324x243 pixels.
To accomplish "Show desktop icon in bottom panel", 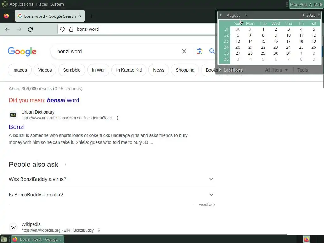I will coord(4,239).
